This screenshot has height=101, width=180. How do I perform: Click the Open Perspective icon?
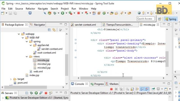(160, 19)
